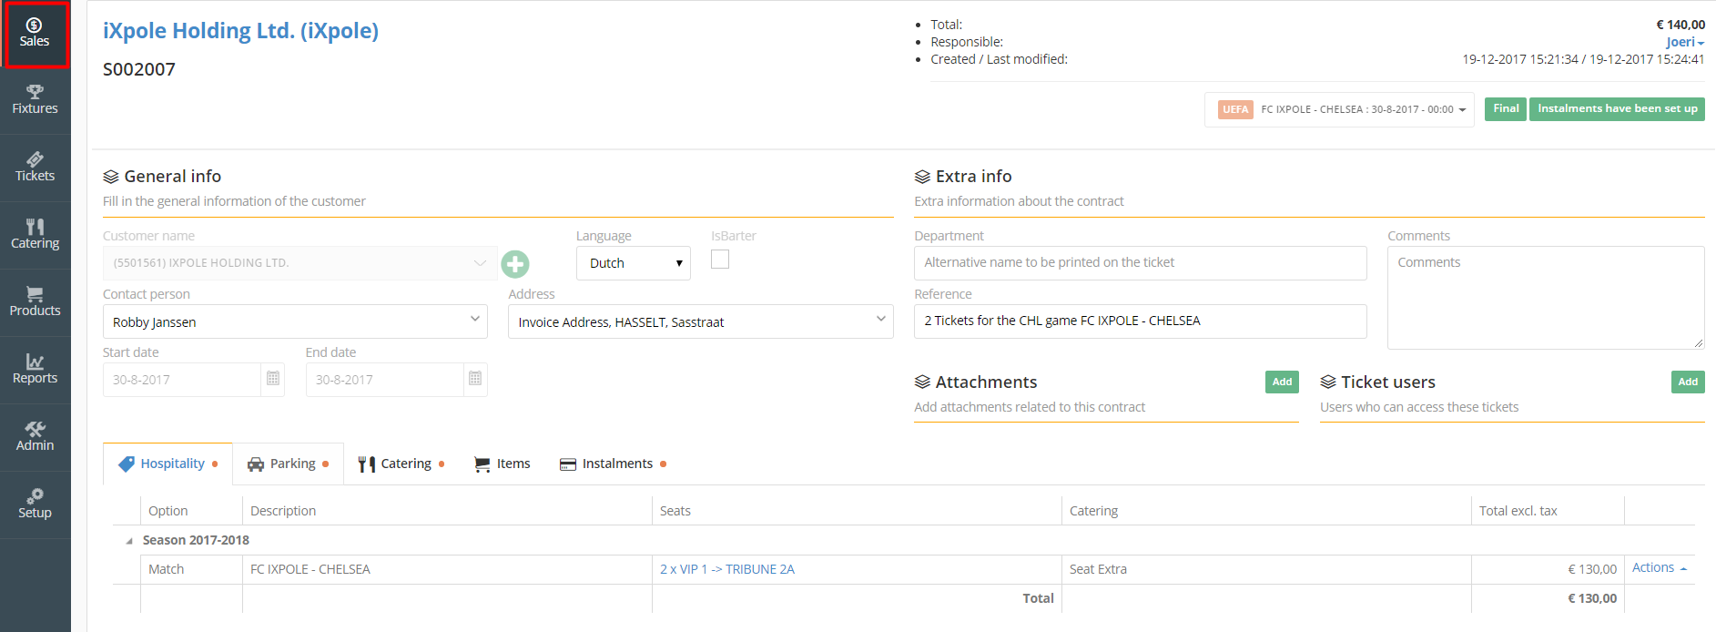The width and height of the screenshot is (1716, 632).
Task: Collapse the Season 2017-2018 group
Action: coord(128,541)
